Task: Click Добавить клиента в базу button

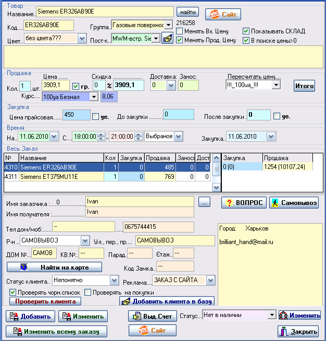Action: (168, 301)
